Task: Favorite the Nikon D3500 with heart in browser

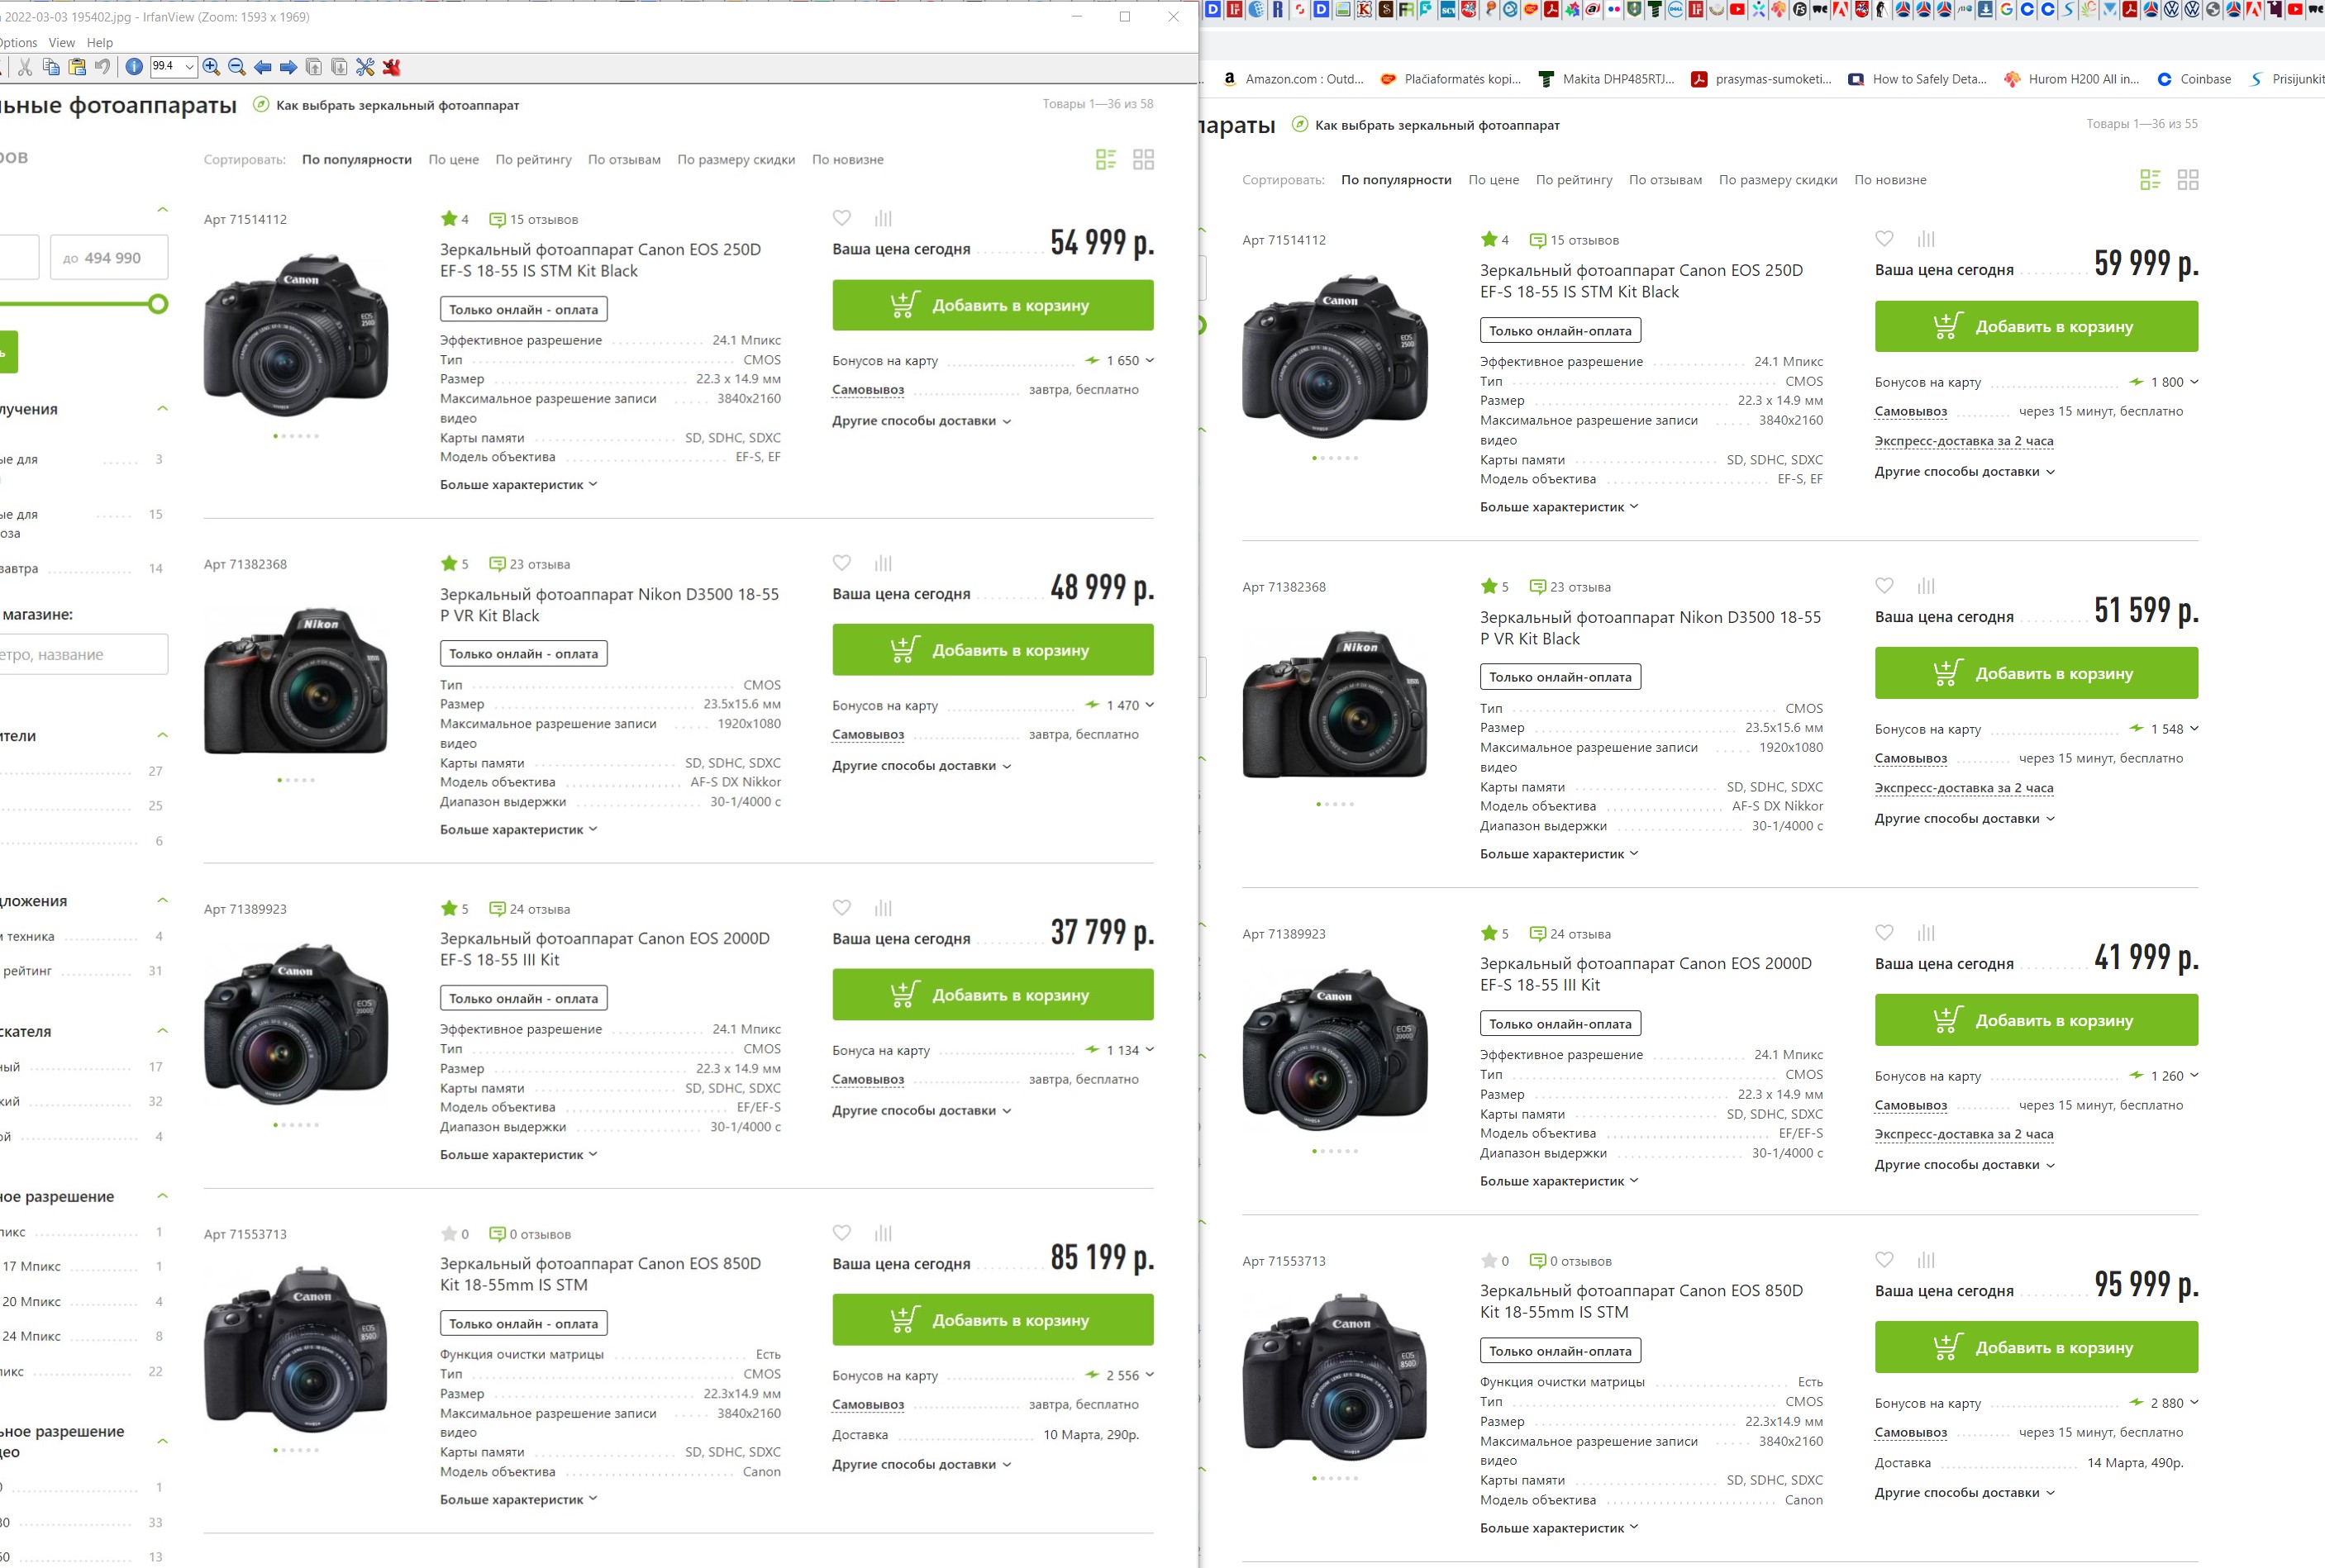Action: pyautogui.click(x=1884, y=586)
